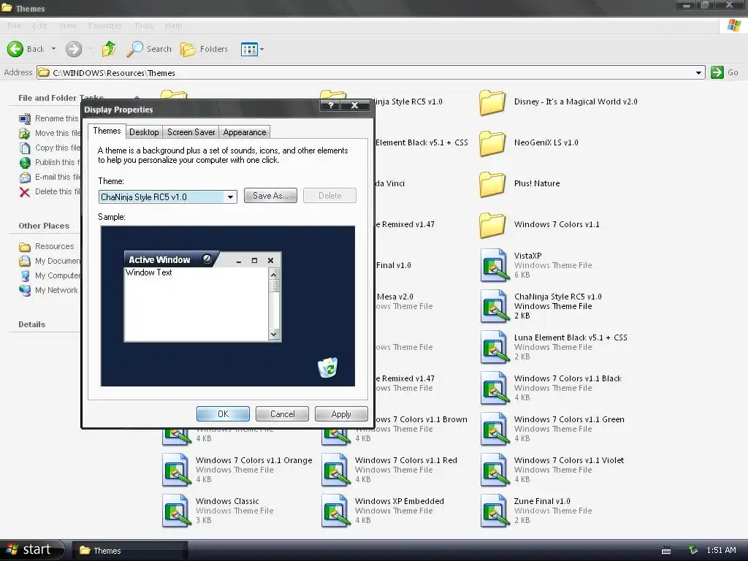Screen dimensions: 748x561
Task: Go up one folder level icon
Action: click(x=109, y=49)
